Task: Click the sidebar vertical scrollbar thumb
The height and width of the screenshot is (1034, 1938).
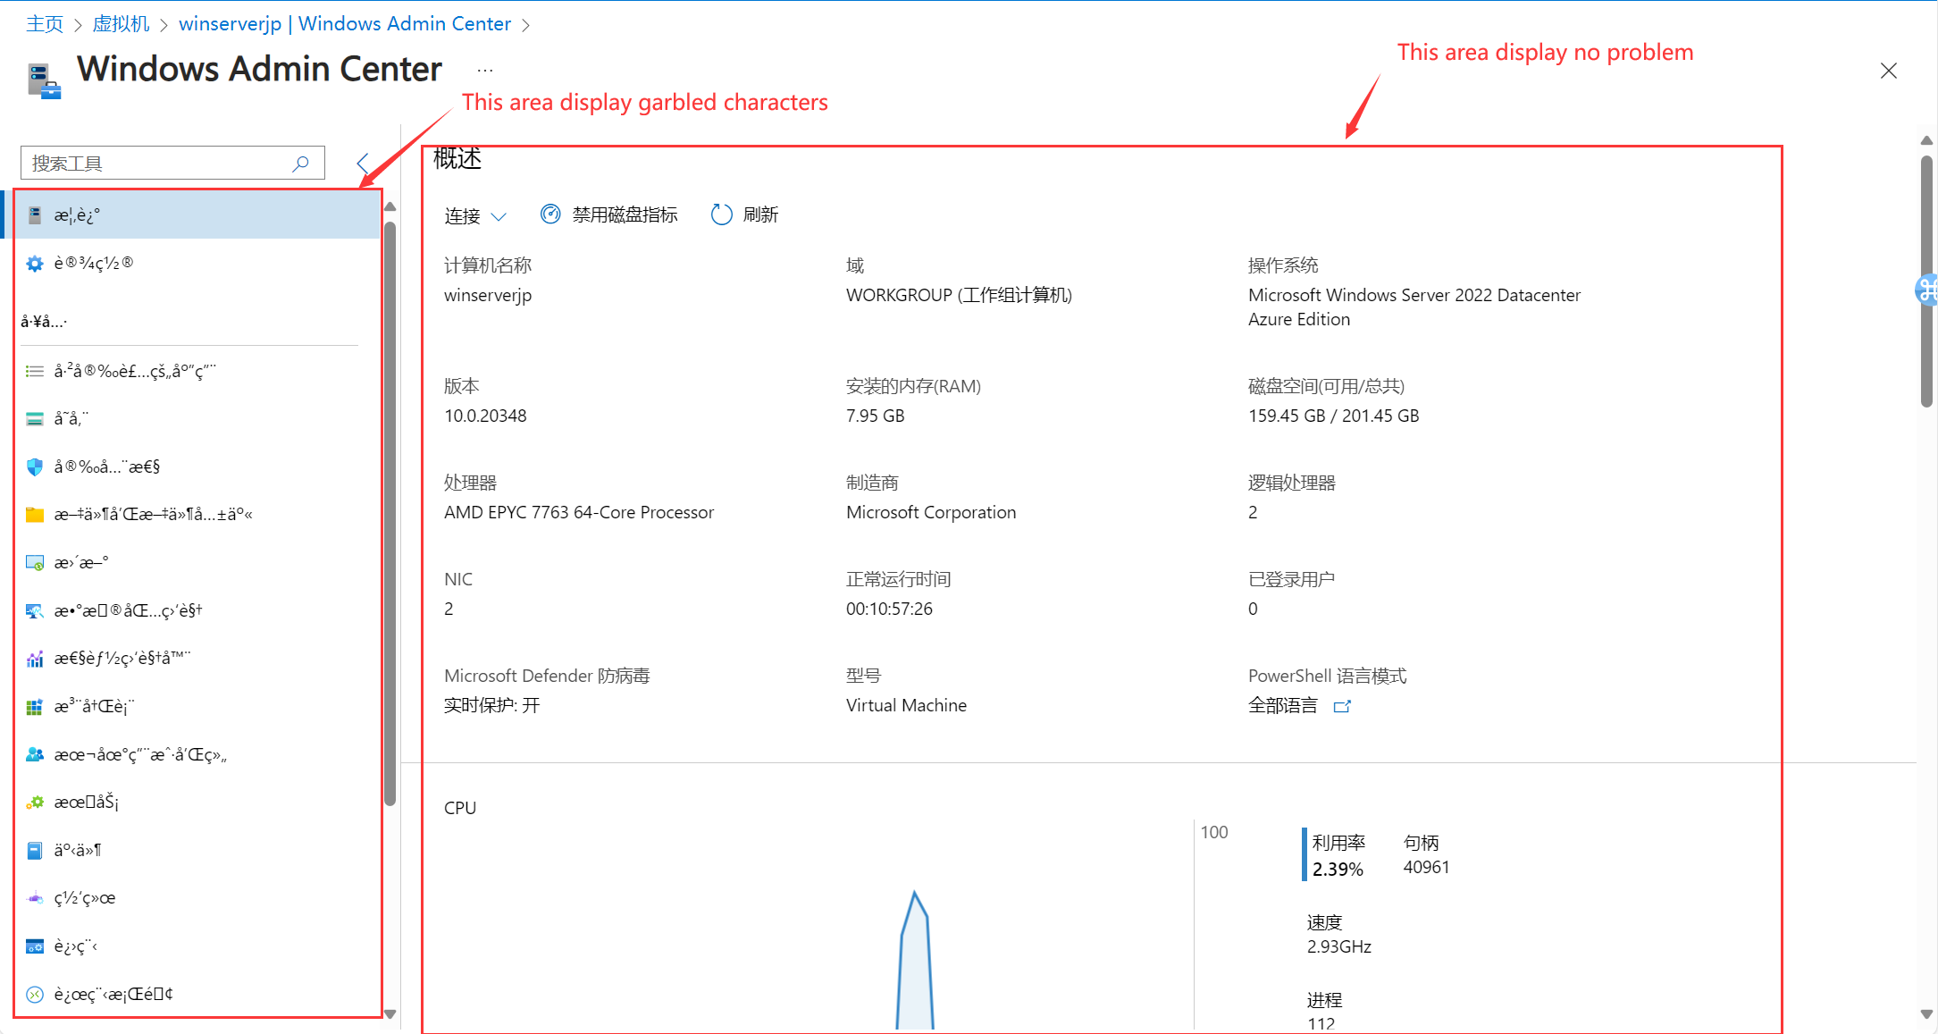Action: [x=390, y=514]
